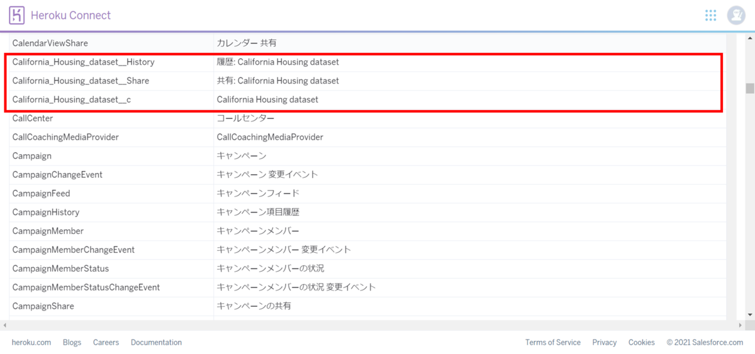
Task: Select the CampaignShare object
Action: pyautogui.click(x=43, y=306)
